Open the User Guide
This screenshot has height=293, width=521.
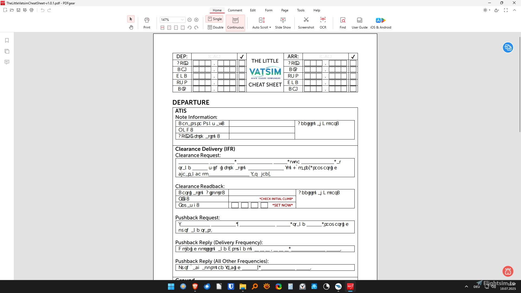point(359,23)
